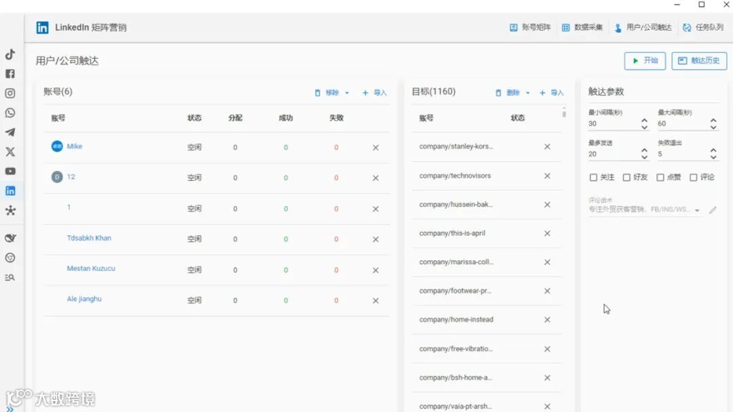Open the Telegram sidebar icon
Image resolution: width=733 pixels, height=412 pixels.
point(10,133)
